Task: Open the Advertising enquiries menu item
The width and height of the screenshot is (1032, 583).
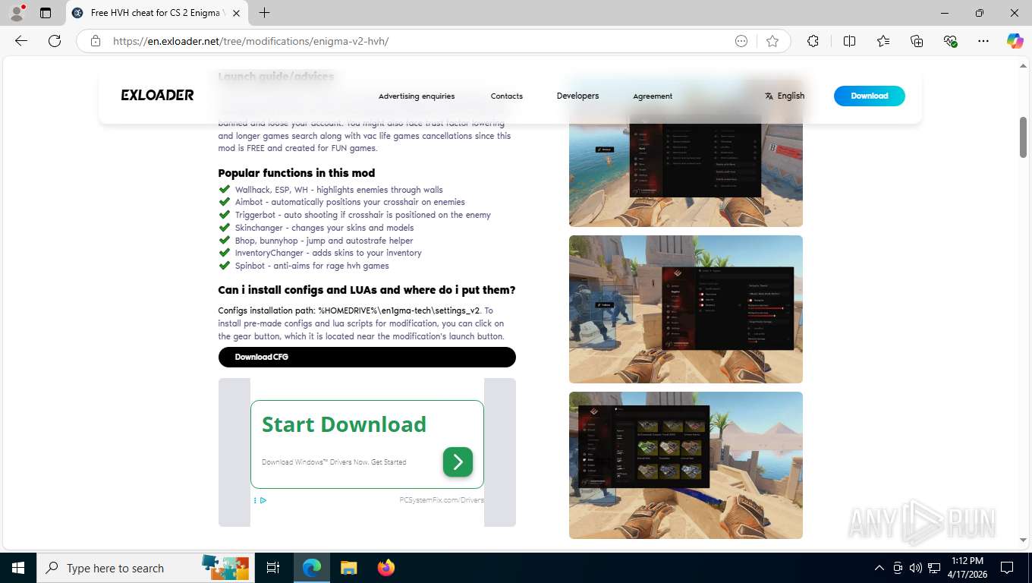Action: [x=417, y=96]
